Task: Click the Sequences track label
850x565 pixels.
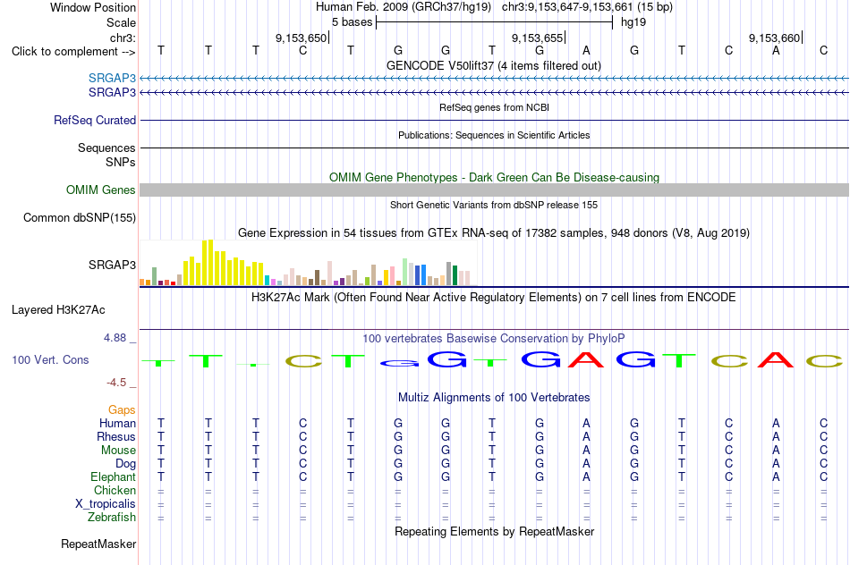Action: point(106,148)
